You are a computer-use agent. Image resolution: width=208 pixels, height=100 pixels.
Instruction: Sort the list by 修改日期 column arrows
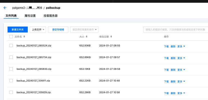coord(111,36)
